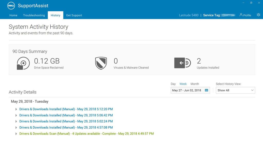Screen dimensions: 263x141
Task: Click the Activity Details heading
Action: pyautogui.click(x=22, y=92)
